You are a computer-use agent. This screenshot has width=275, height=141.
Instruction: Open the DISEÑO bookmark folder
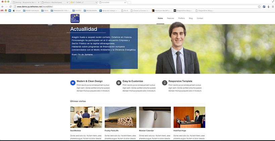point(77,10)
